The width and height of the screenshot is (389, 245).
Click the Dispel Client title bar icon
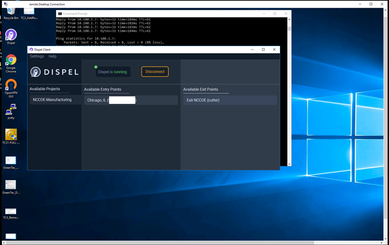31,50
